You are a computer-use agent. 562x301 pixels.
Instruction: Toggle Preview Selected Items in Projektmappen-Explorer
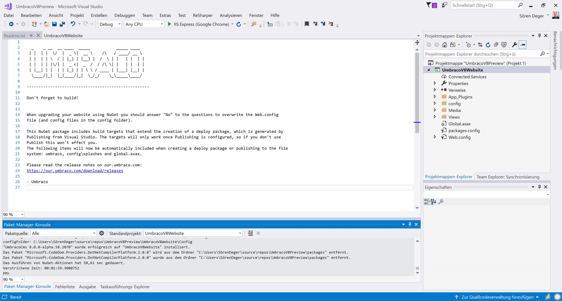523,45
